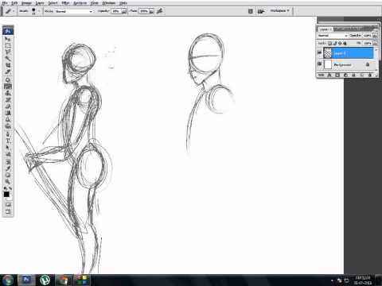Open the layer Fill slider arrow

375,43
